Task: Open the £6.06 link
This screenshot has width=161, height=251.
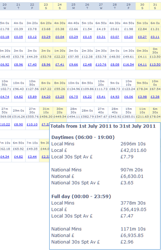Action: pyautogui.click(x=129, y=96)
